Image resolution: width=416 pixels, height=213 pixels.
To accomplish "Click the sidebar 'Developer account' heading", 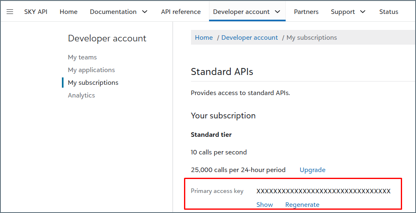I will pos(107,38).
